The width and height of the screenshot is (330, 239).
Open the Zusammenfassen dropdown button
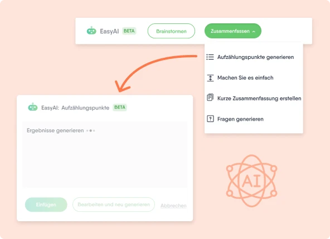click(x=233, y=31)
